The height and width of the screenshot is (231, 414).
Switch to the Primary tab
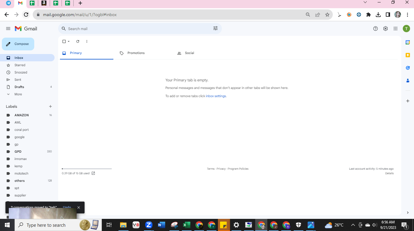point(87,53)
